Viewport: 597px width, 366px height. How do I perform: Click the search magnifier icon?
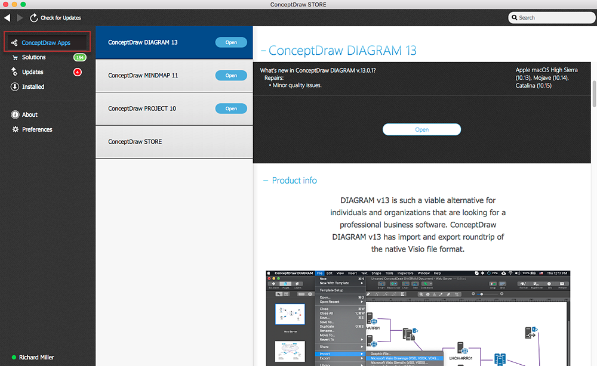pos(515,17)
